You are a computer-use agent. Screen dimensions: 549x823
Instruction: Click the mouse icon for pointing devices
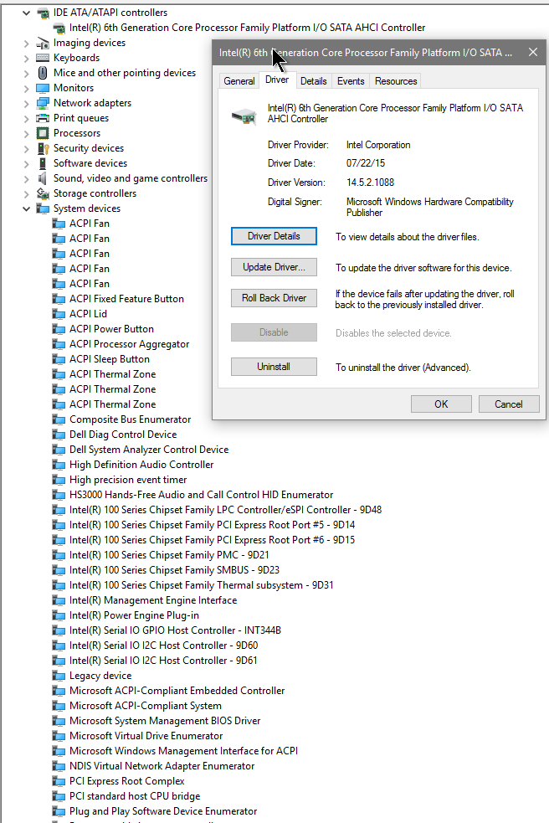[43, 73]
